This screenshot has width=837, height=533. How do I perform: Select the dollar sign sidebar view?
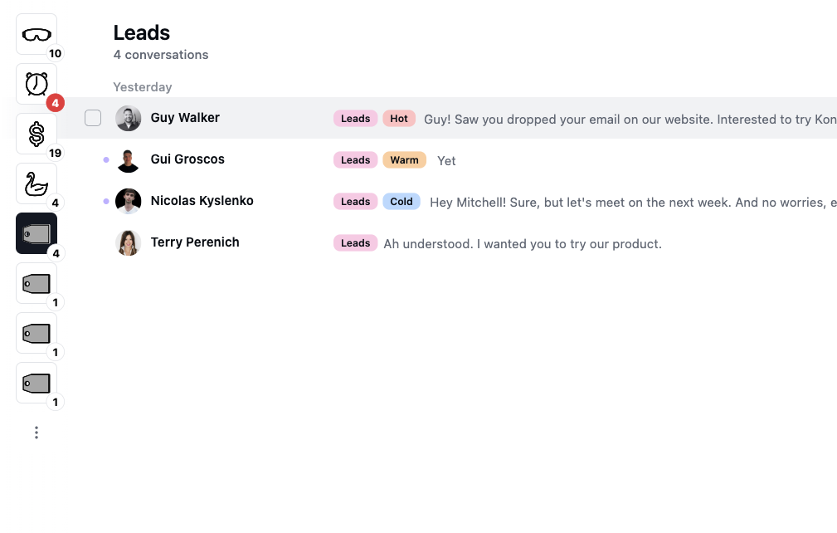coord(36,134)
